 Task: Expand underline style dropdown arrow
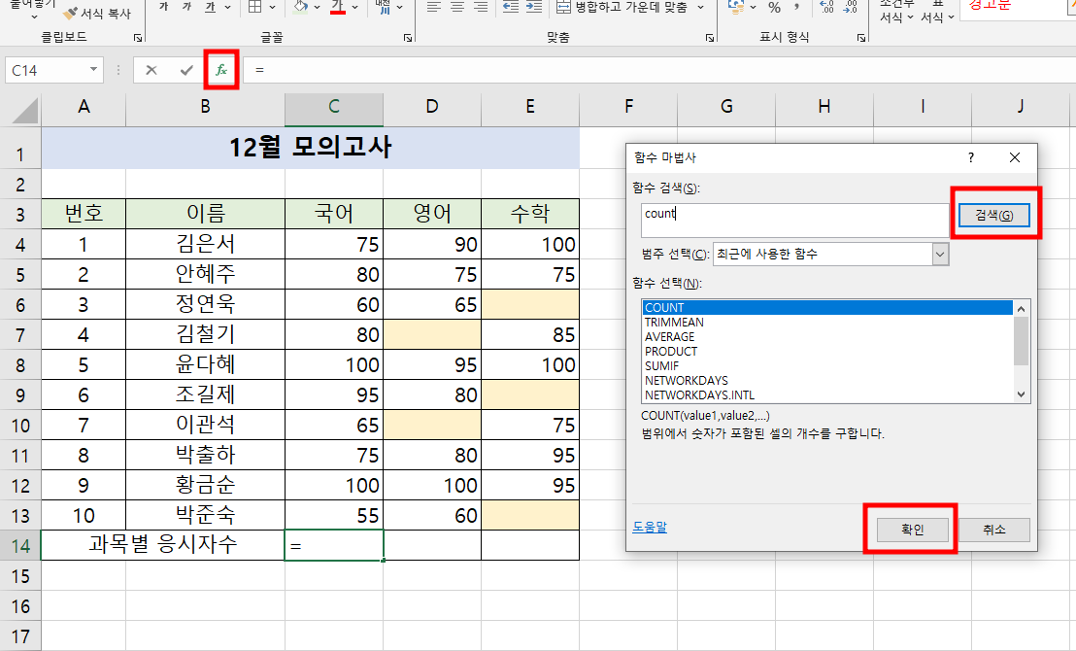[x=227, y=7]
